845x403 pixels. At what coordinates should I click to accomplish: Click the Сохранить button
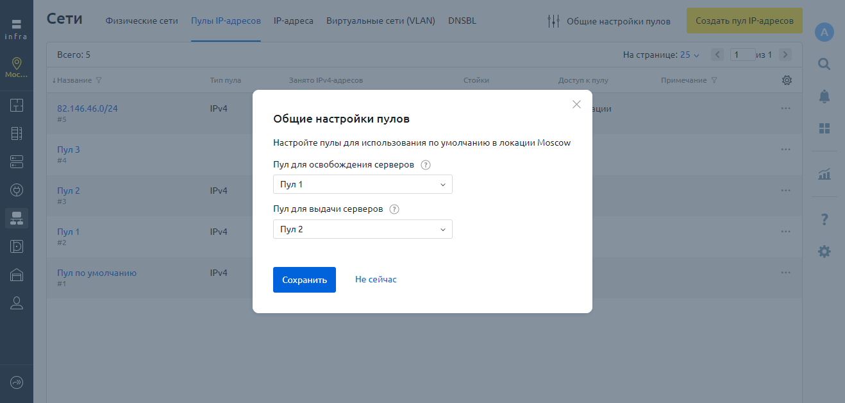coord(305,280)
